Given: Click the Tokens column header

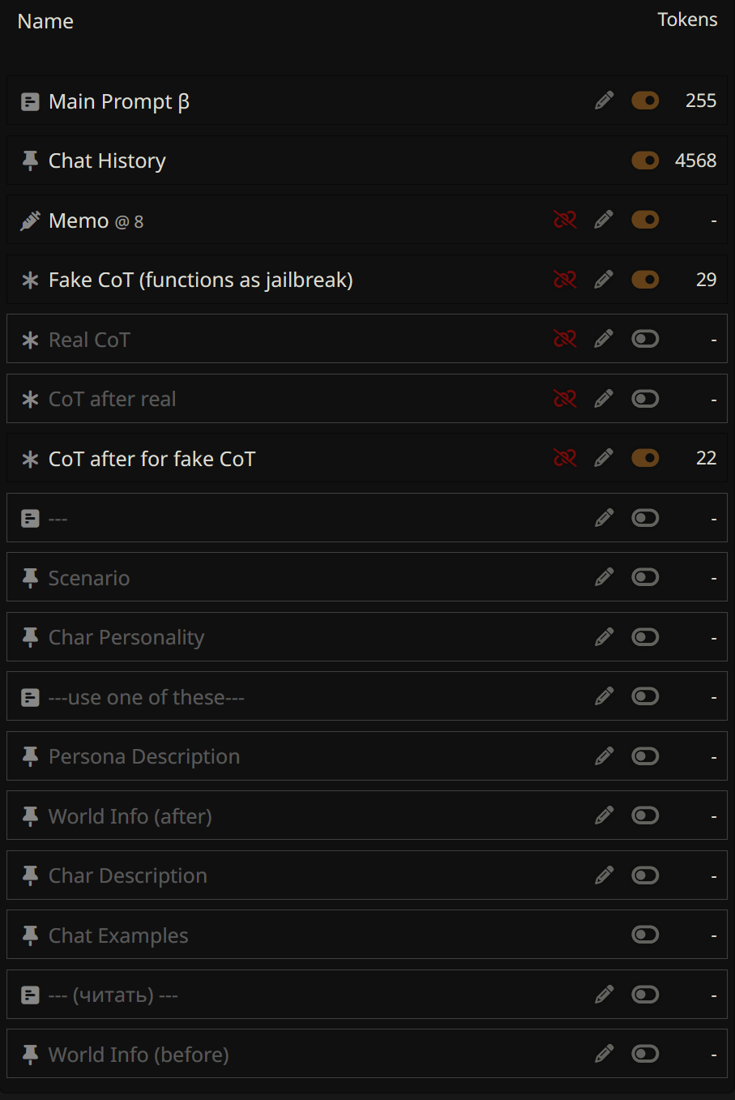Looking at the screenshot, I should [686, 20].
